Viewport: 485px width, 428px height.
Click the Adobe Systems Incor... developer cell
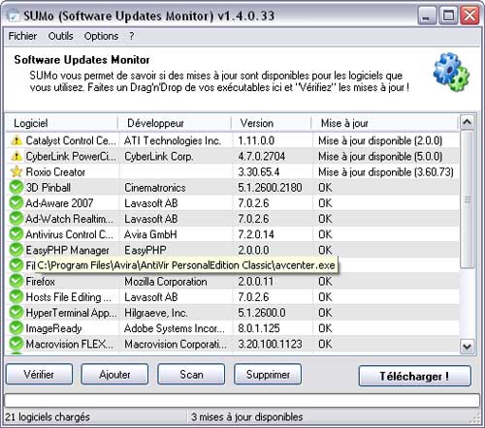click(175, 328)
